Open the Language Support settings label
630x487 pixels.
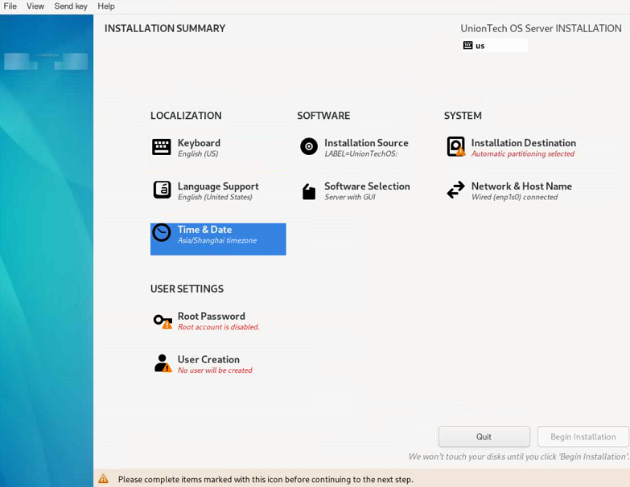(x=218, y=186)
